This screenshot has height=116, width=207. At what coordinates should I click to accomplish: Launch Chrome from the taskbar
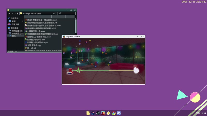click(x=114, y=113)
